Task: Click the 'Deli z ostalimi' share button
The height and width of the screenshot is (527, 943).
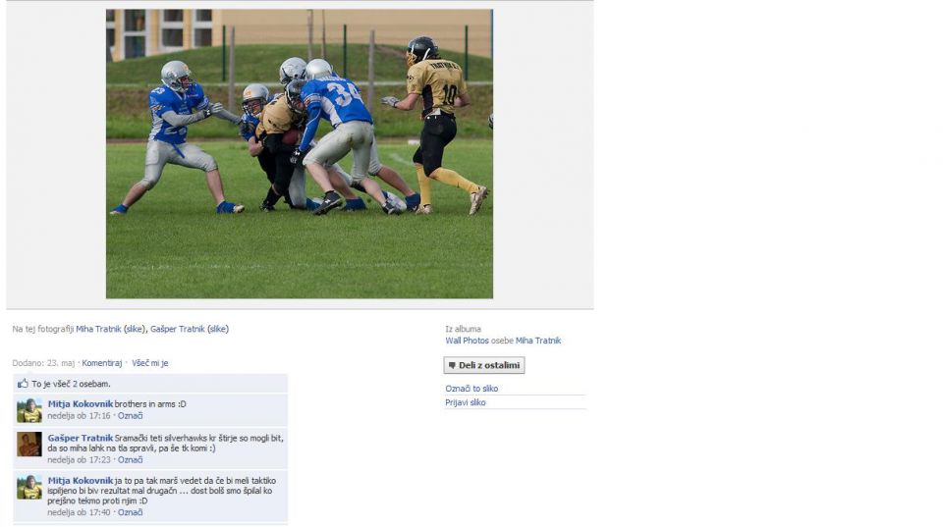Action: tap(484, 365)
